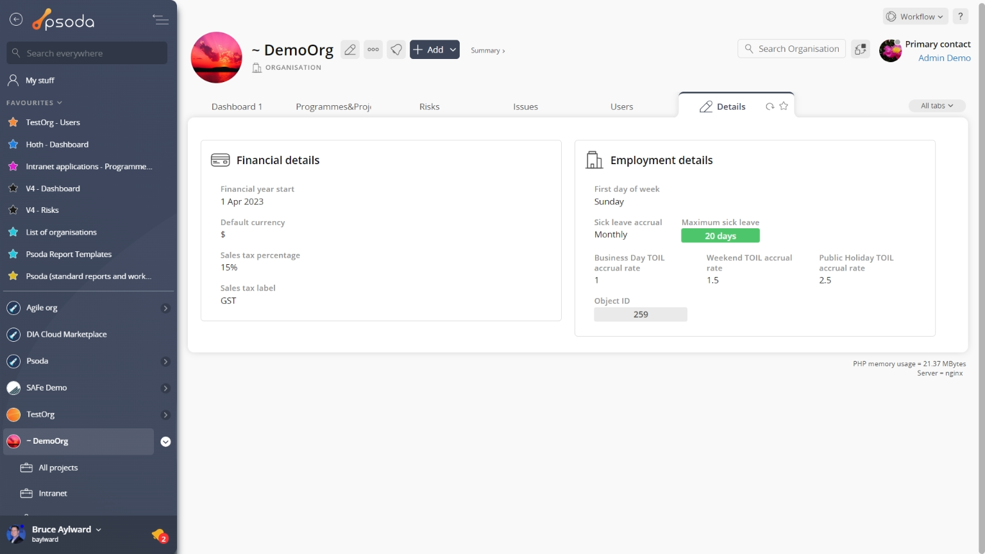
Task: Expand TestOrg chevron
Action: click(x=165, y=415)
